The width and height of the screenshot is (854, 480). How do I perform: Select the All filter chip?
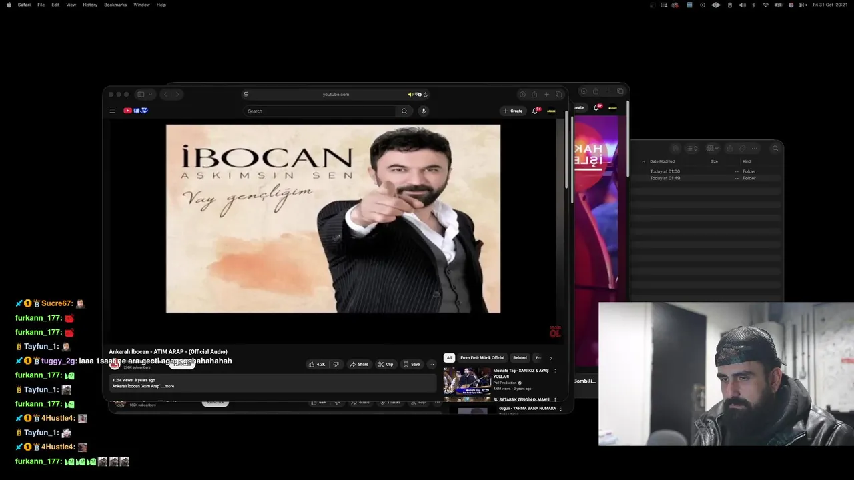pyautogui.click(x=449, y=358)
